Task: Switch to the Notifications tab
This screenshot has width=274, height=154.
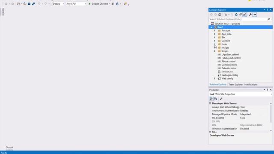Action: tap(251, 85)
